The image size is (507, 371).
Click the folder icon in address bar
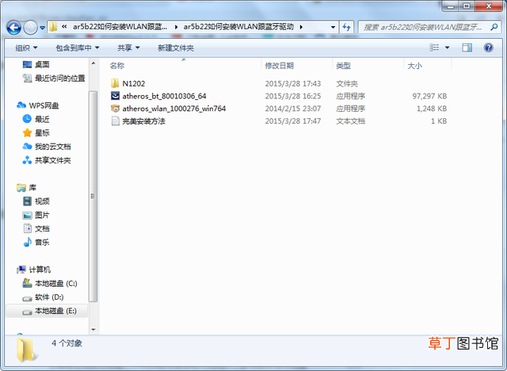[53, 27]
